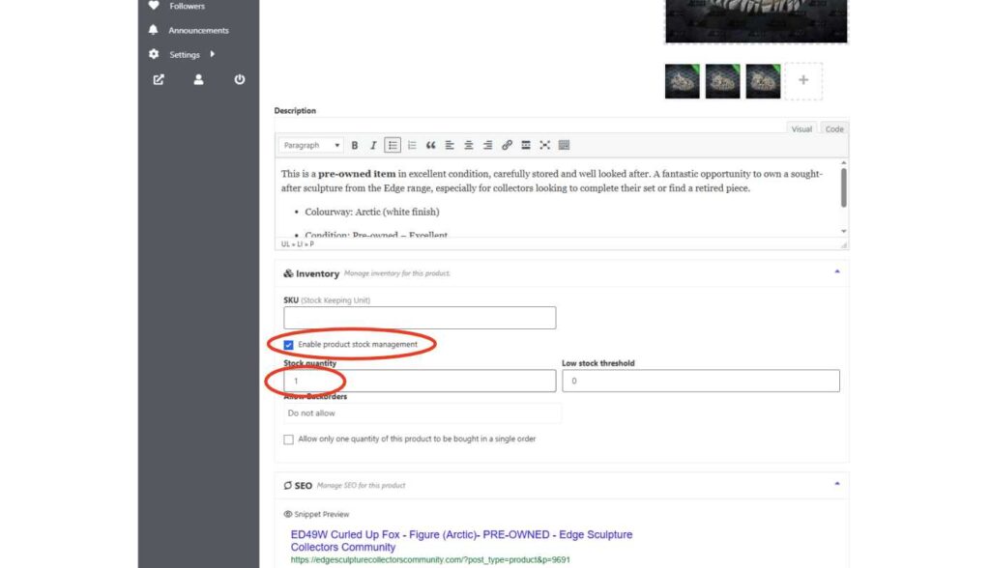Click the visit store external link icon
Viewport: 990px width, 568px height.
coord(159,80)
